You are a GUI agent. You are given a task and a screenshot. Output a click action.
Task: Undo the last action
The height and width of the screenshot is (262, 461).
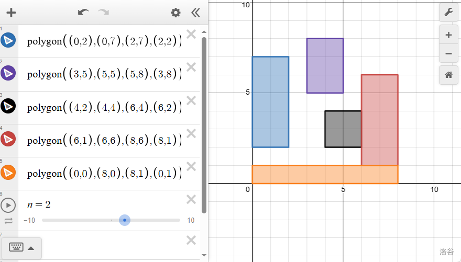(83, 13)
